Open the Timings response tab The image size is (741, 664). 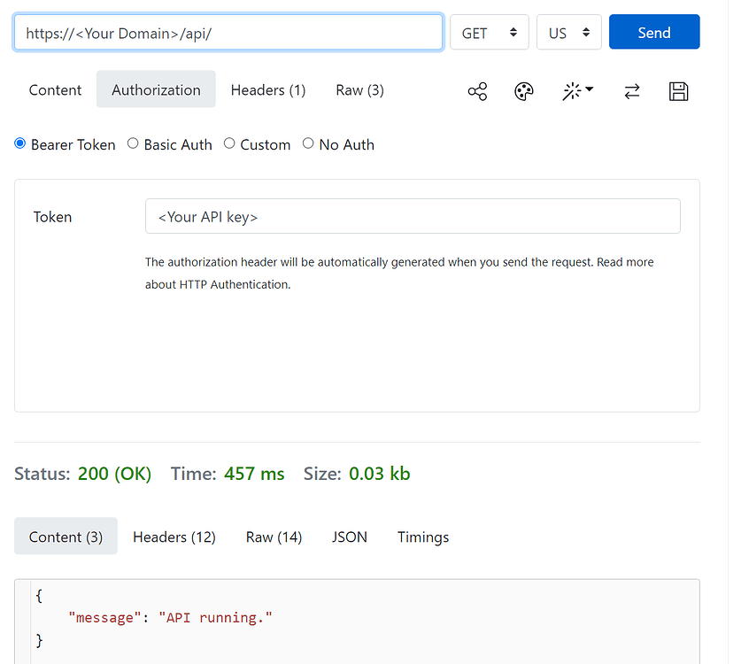click(x=422, y=537)
